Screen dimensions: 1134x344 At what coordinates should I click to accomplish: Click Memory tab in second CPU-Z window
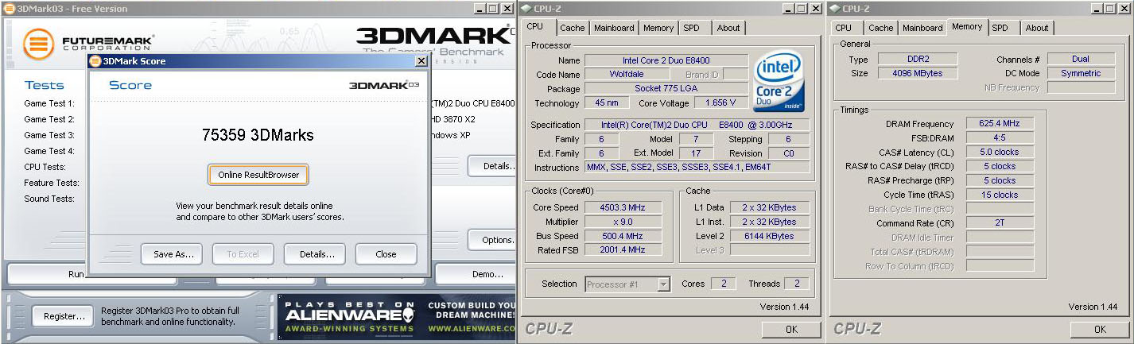pyautogui.click(x=967, y=26)
